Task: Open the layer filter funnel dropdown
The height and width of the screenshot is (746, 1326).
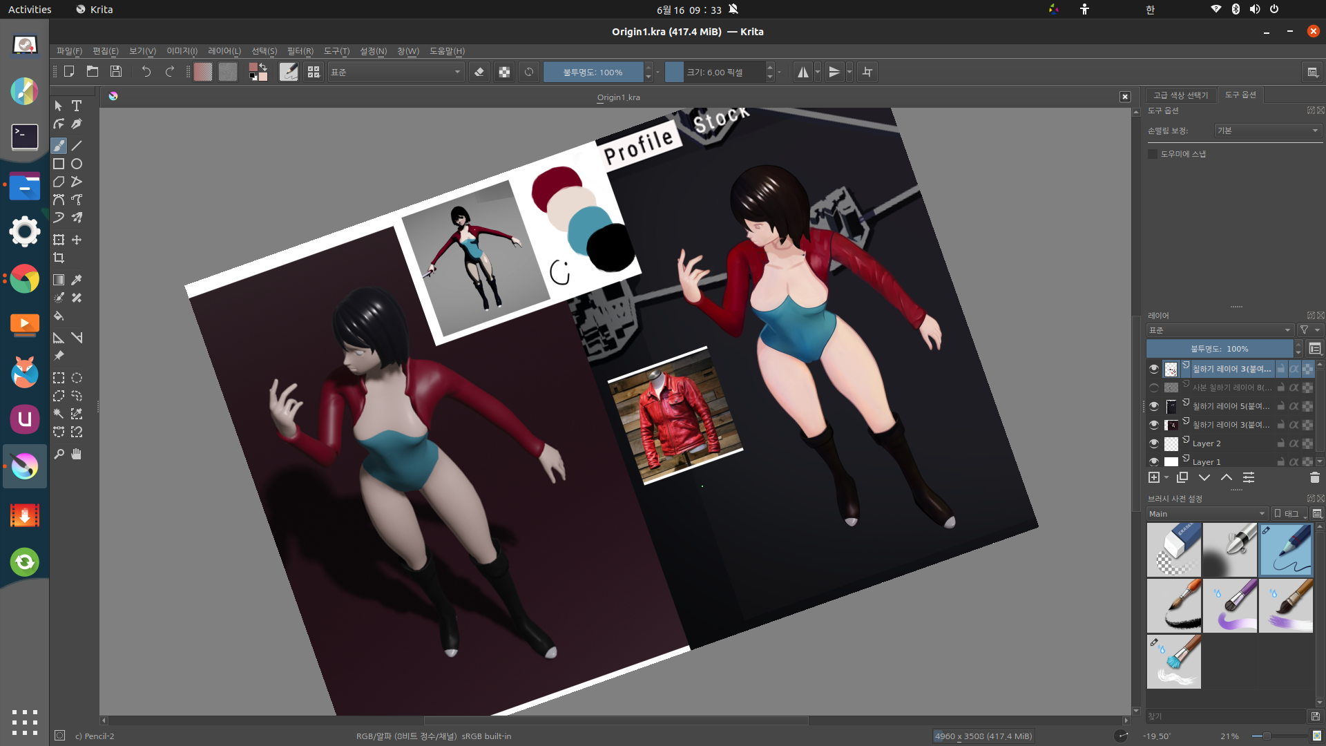Action: click(x=1309, y=330)
